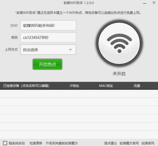
Task: Edit the SSID input field
Action: (48, 25)
